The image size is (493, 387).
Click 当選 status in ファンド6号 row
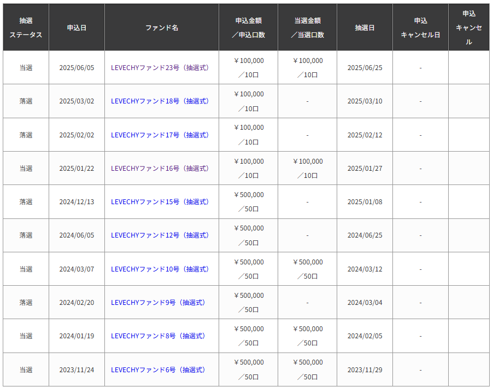point(26,369)
